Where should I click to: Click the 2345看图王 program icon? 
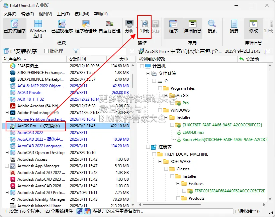[x=13, y=66]
